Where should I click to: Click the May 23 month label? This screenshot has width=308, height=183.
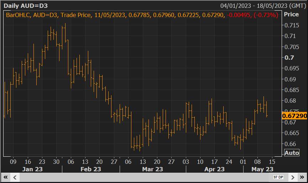(262, 169)
